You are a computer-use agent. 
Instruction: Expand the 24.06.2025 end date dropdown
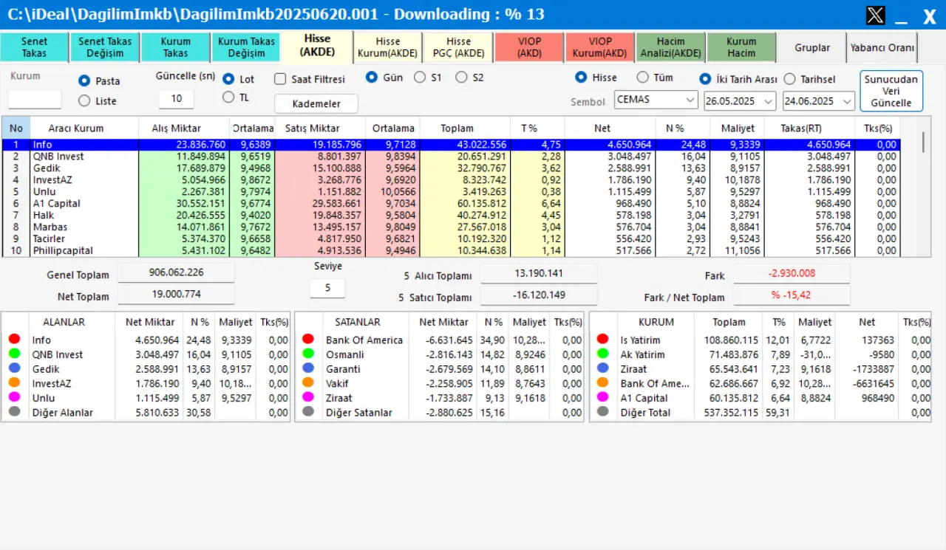(847, 100)
